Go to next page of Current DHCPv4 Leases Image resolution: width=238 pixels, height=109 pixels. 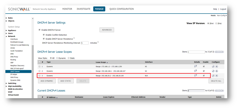click(220, 91)
